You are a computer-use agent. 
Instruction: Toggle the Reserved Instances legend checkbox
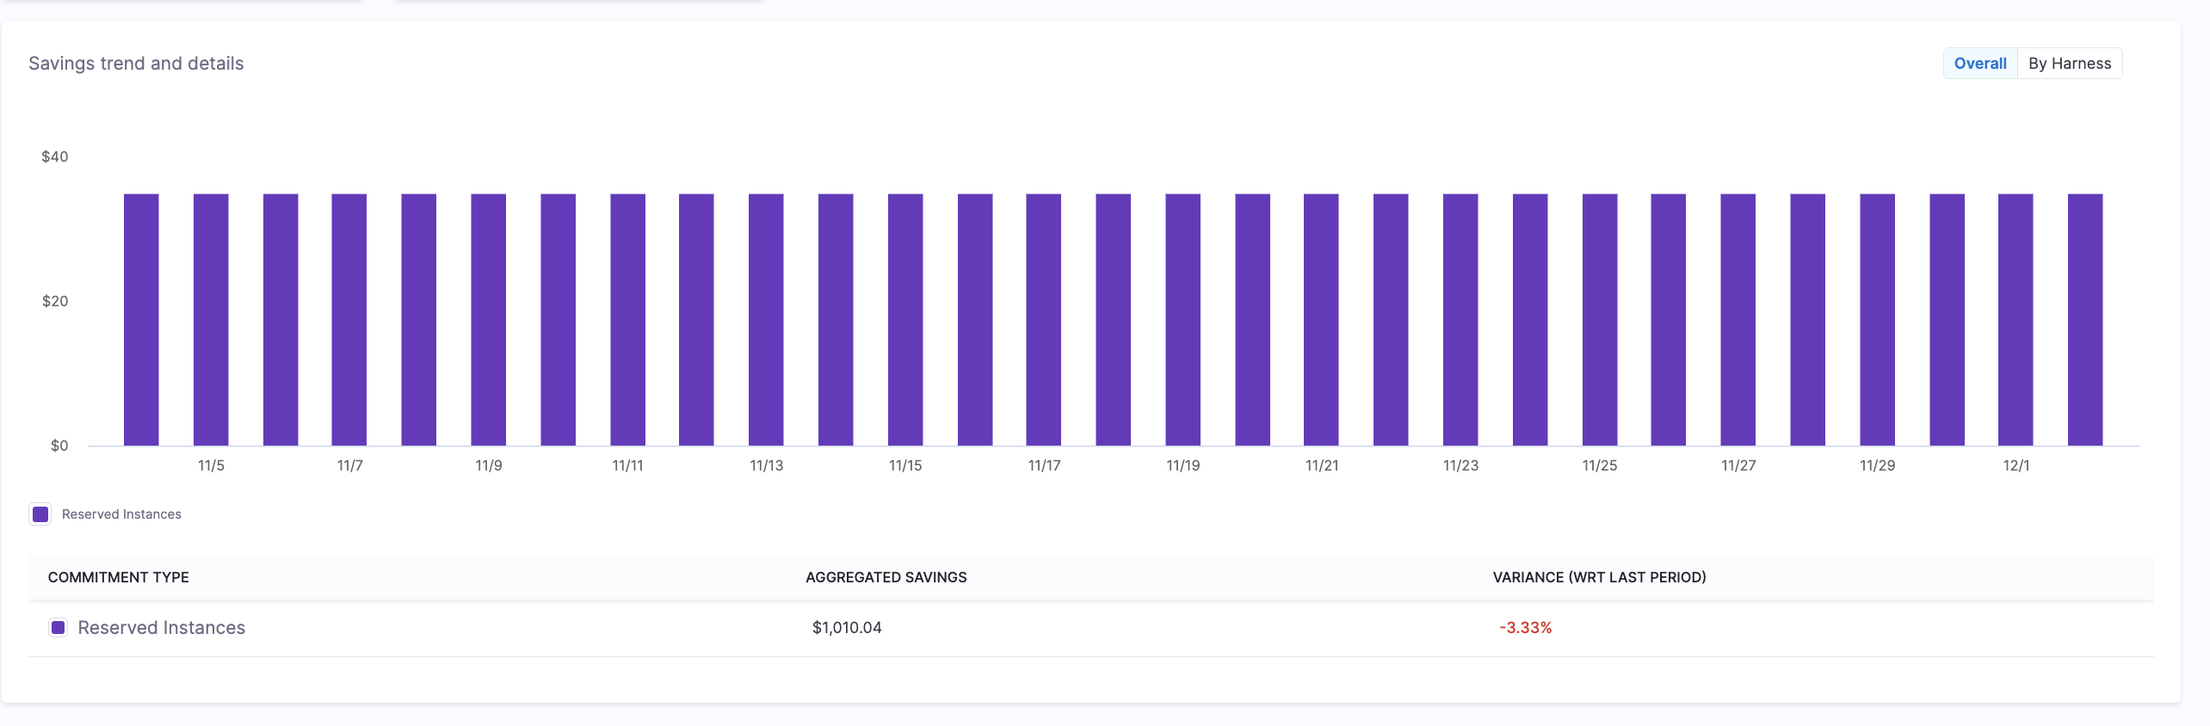tap(40, 514)
